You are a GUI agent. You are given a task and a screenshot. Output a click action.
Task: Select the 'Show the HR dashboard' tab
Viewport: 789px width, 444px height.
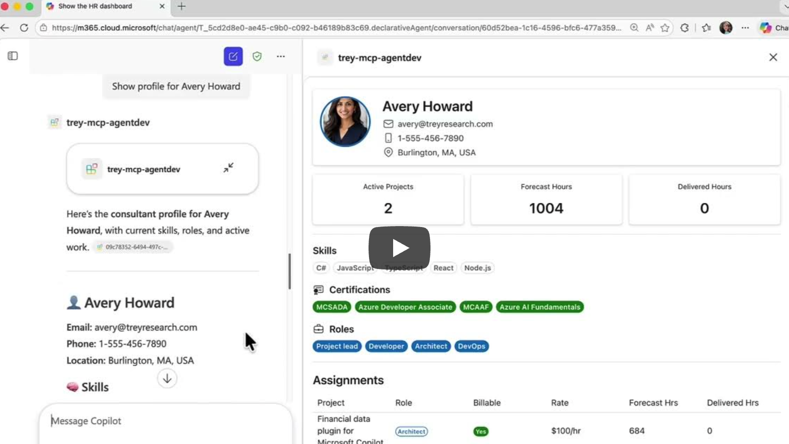coord(106,6)
